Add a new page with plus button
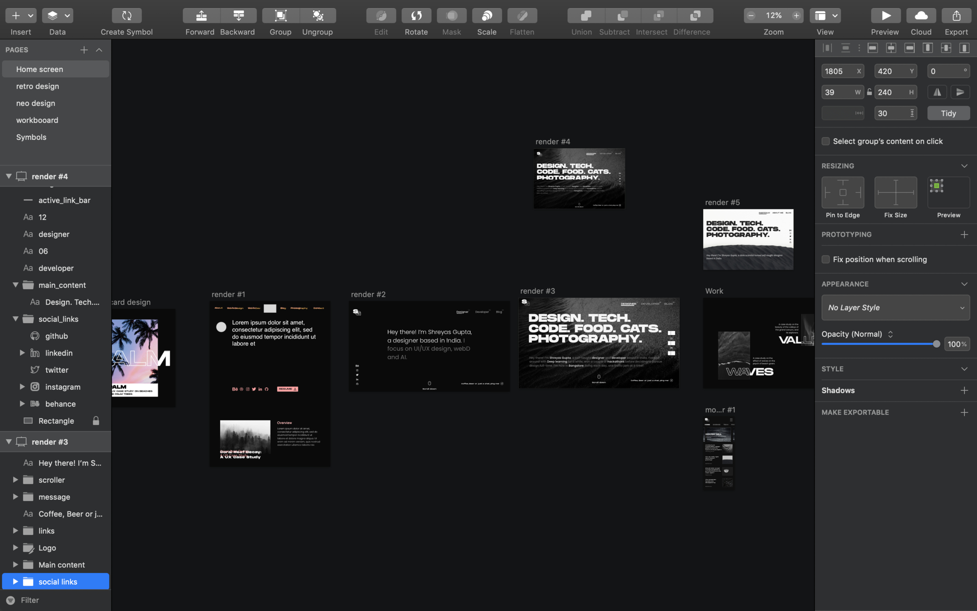The height and width of the screenshot is (611, 977). (84, 50)
